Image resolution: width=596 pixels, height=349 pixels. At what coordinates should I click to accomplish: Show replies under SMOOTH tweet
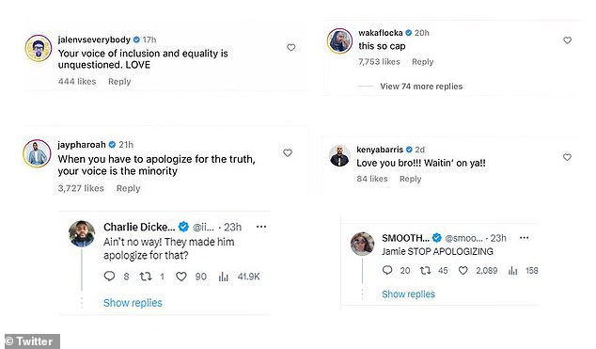tap(408, 293)
